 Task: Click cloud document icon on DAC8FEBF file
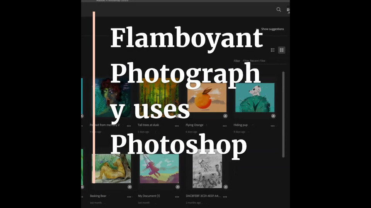[226, 187]
